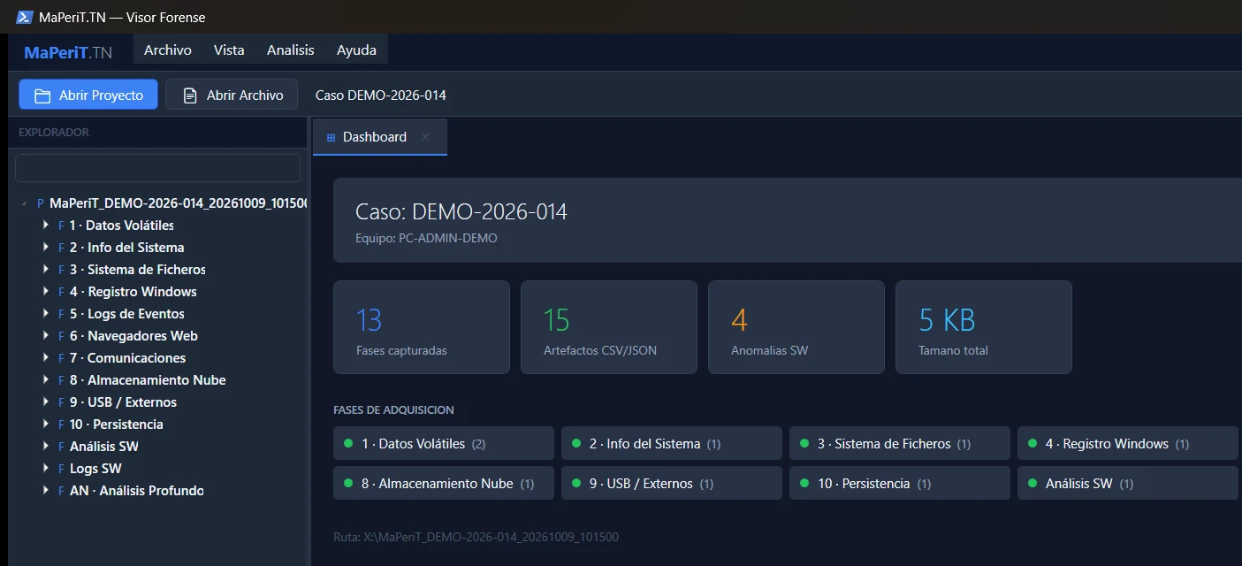Click the PowerShell icon in the title bar
Viewport: 1242px width, 566px height.
(25, 17)
